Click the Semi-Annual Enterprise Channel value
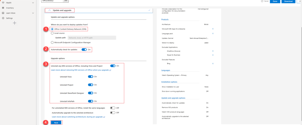This screenshot has height=125, width=302. (x=199, y=38)
